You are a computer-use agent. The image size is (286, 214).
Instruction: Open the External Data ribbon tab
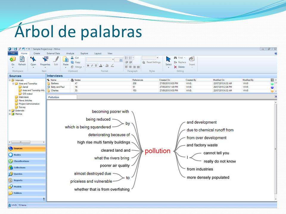[53, 53]
